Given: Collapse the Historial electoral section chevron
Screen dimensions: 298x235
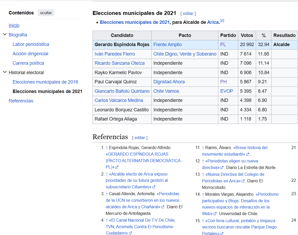Looking at the screenshot, I should coord(5,72).
